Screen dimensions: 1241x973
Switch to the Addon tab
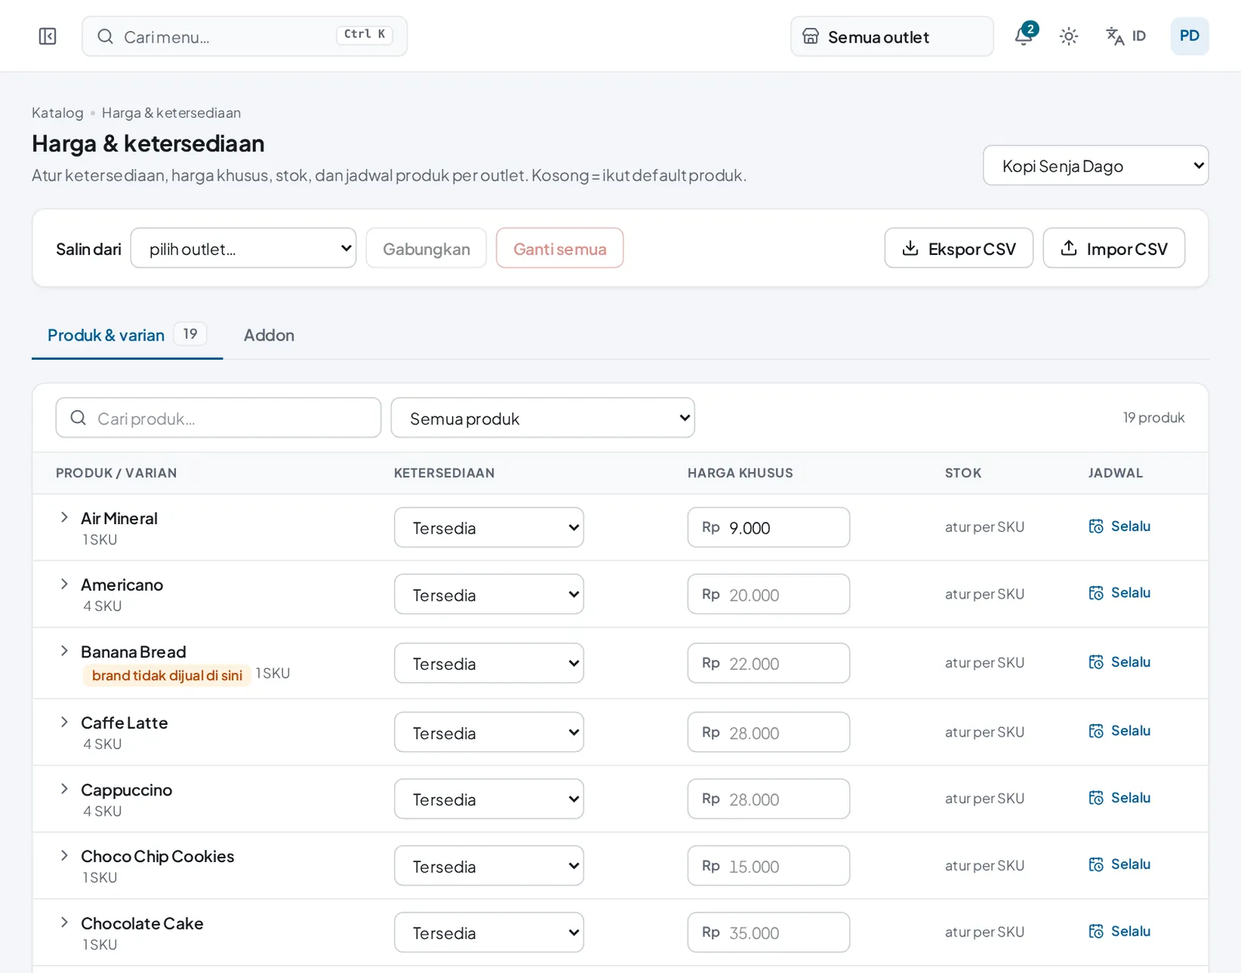coord(269,335)
